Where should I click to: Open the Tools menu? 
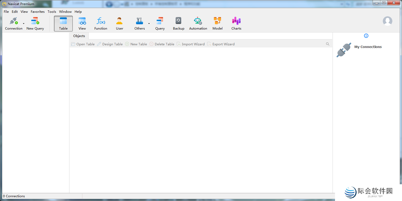pyautogui.click(x=52, y=11)
